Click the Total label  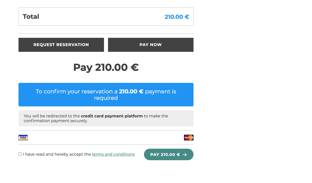(31, 17)
